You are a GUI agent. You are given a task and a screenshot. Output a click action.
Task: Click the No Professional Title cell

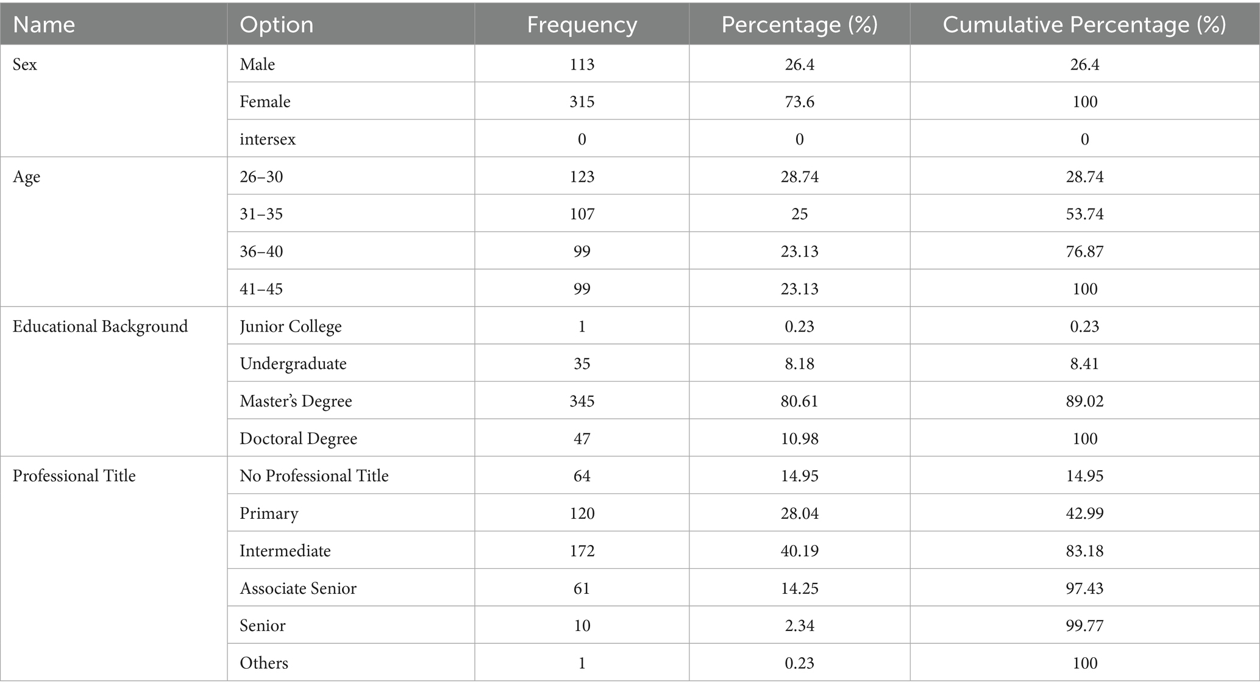[314, 476]
